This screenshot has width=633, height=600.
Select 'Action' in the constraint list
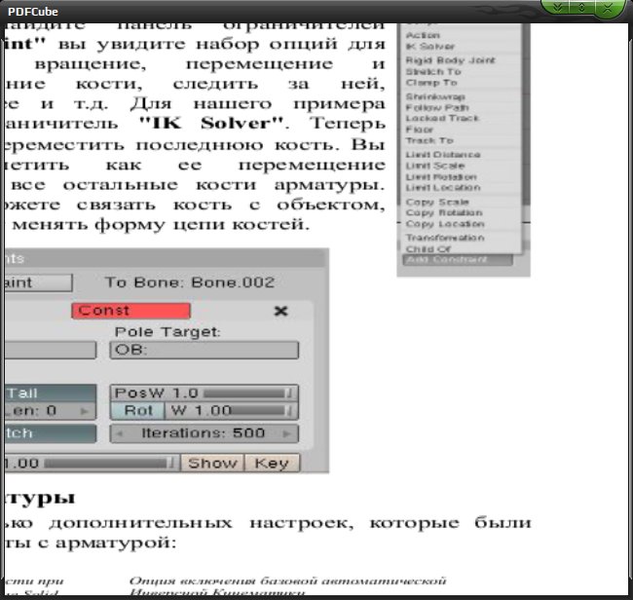click(x=423, y=35)
